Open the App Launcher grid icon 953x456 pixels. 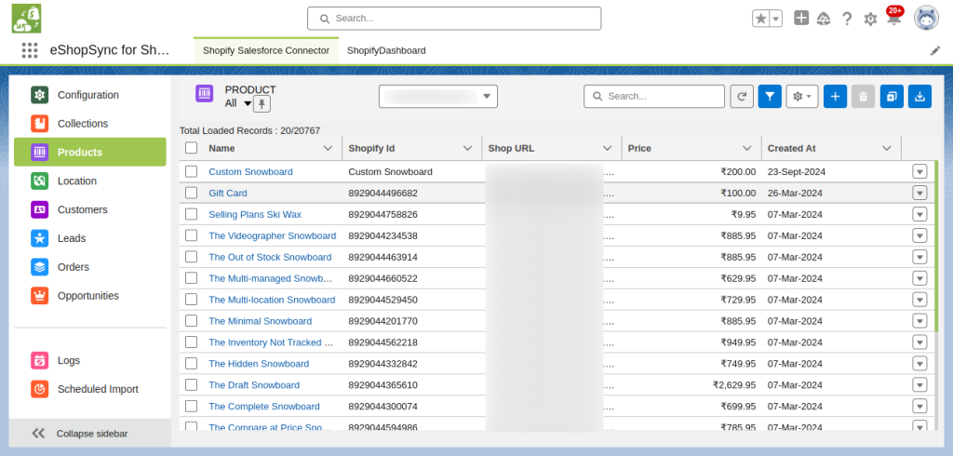point(29,50)
